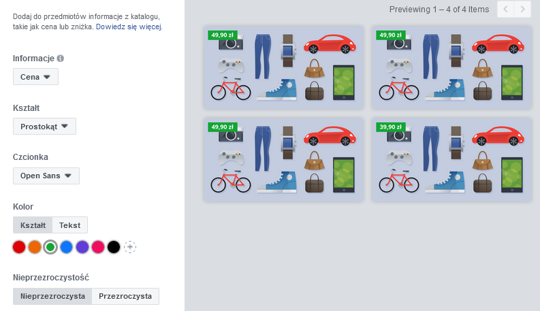Switch to the Tekst color tab
The height and width of the screenshot is (311, 540).
tap(70, 225)
